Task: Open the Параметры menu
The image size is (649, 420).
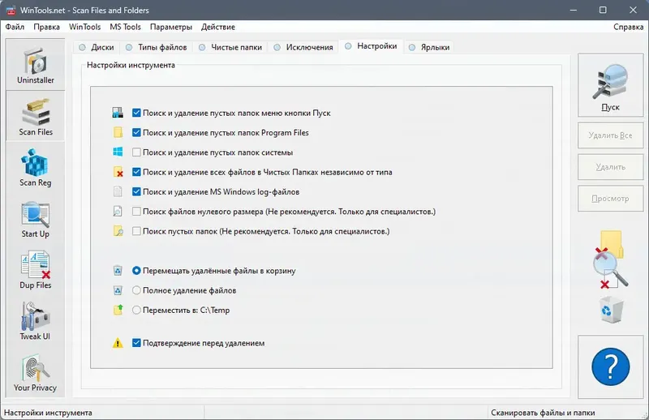Action: (171, 27)
